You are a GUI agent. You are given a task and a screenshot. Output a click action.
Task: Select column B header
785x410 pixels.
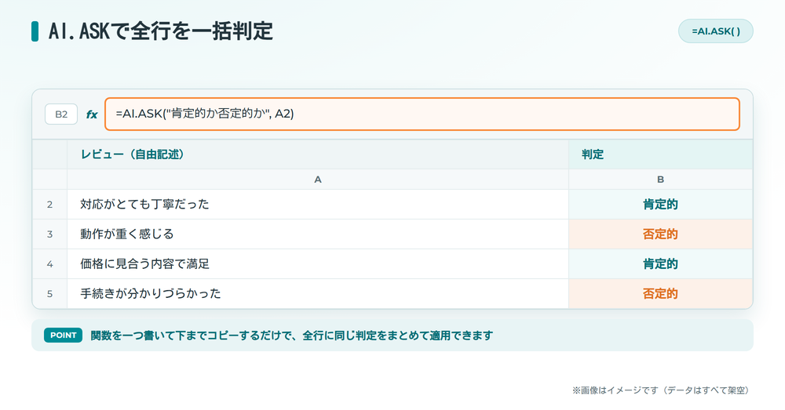[660, 180]
